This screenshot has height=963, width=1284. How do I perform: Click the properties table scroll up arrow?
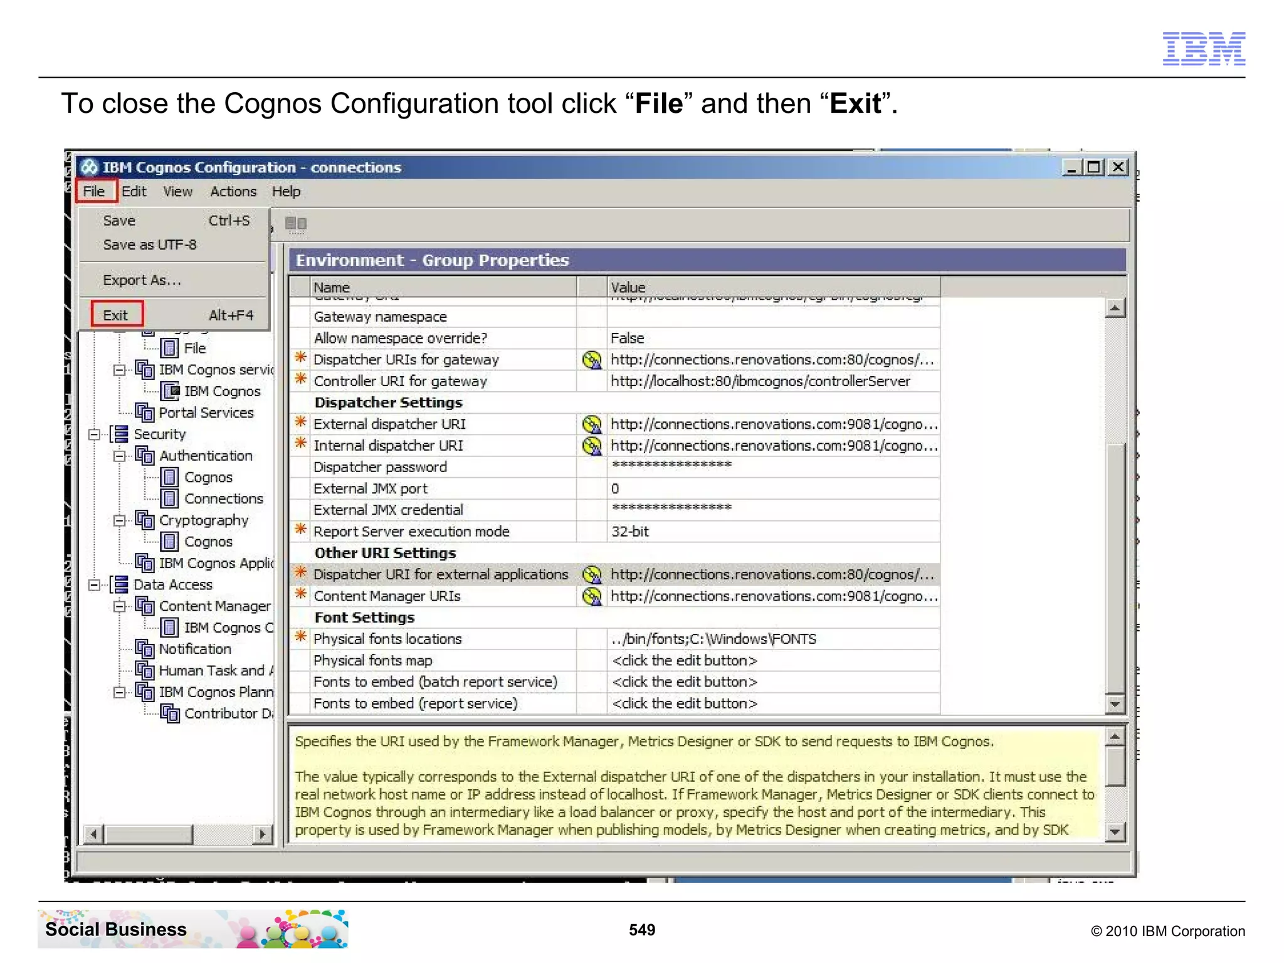point(1115,308)
